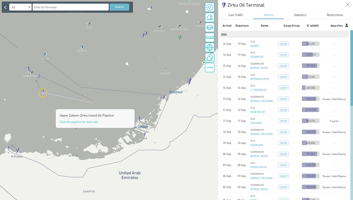Select the navigation arrow map tool
The image size is (353, 200).
click(x=210, y=7)
